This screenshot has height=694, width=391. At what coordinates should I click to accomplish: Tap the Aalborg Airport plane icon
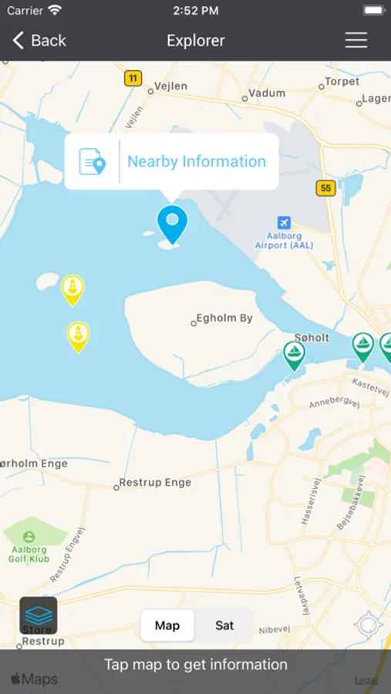284,223
